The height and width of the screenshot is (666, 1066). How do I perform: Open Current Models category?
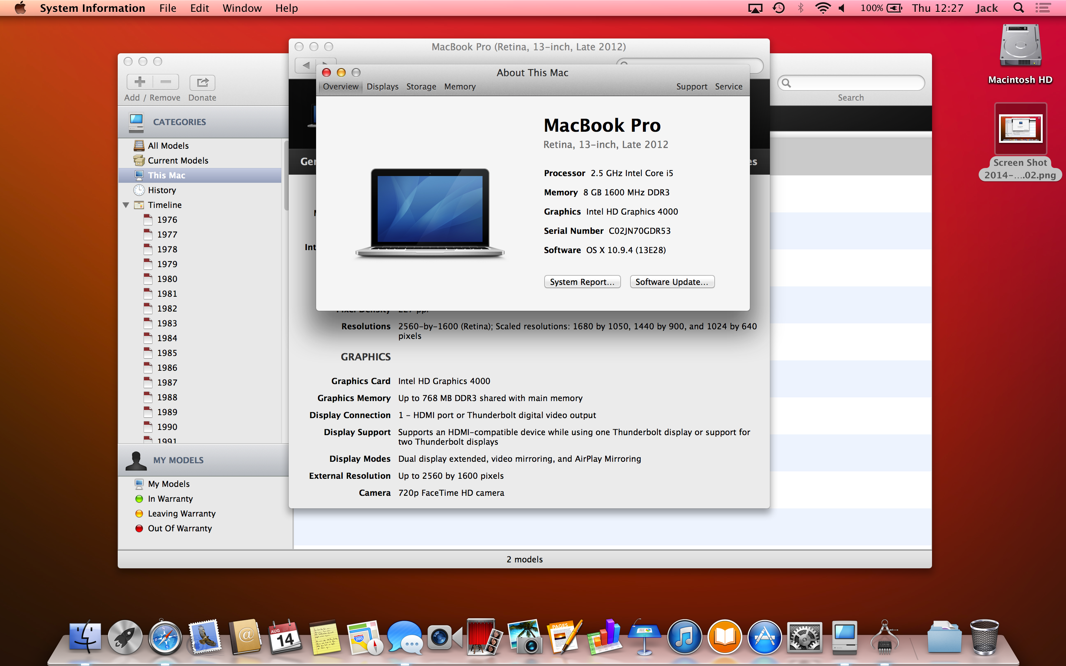click(x=178, y=161)
